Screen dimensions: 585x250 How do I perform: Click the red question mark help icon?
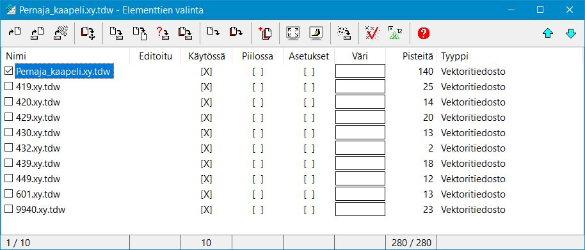(x=424, y=33)
